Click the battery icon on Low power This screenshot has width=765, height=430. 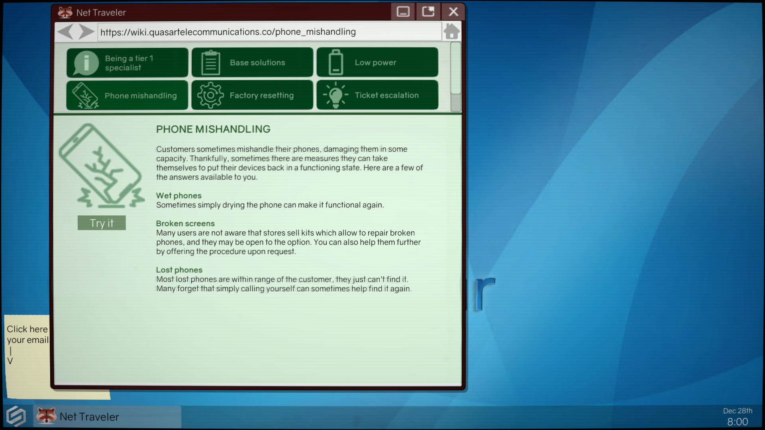336,63
